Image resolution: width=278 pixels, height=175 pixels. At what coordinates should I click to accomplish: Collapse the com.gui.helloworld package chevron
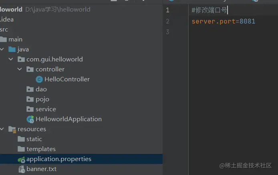tap(11, 59)
